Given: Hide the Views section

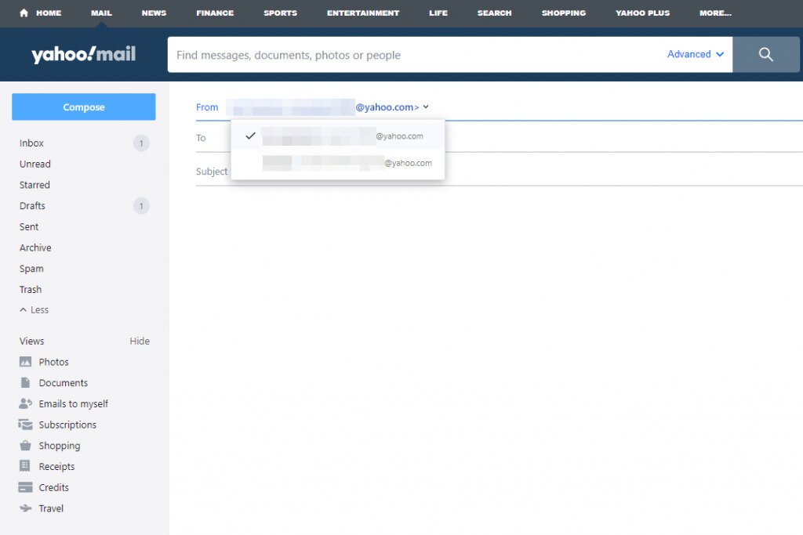Looking at the screenshot, I should click(140, 342).
